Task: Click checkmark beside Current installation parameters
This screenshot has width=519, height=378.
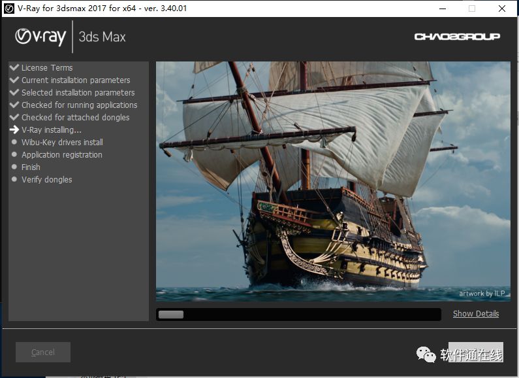Action: click(14, 80)
